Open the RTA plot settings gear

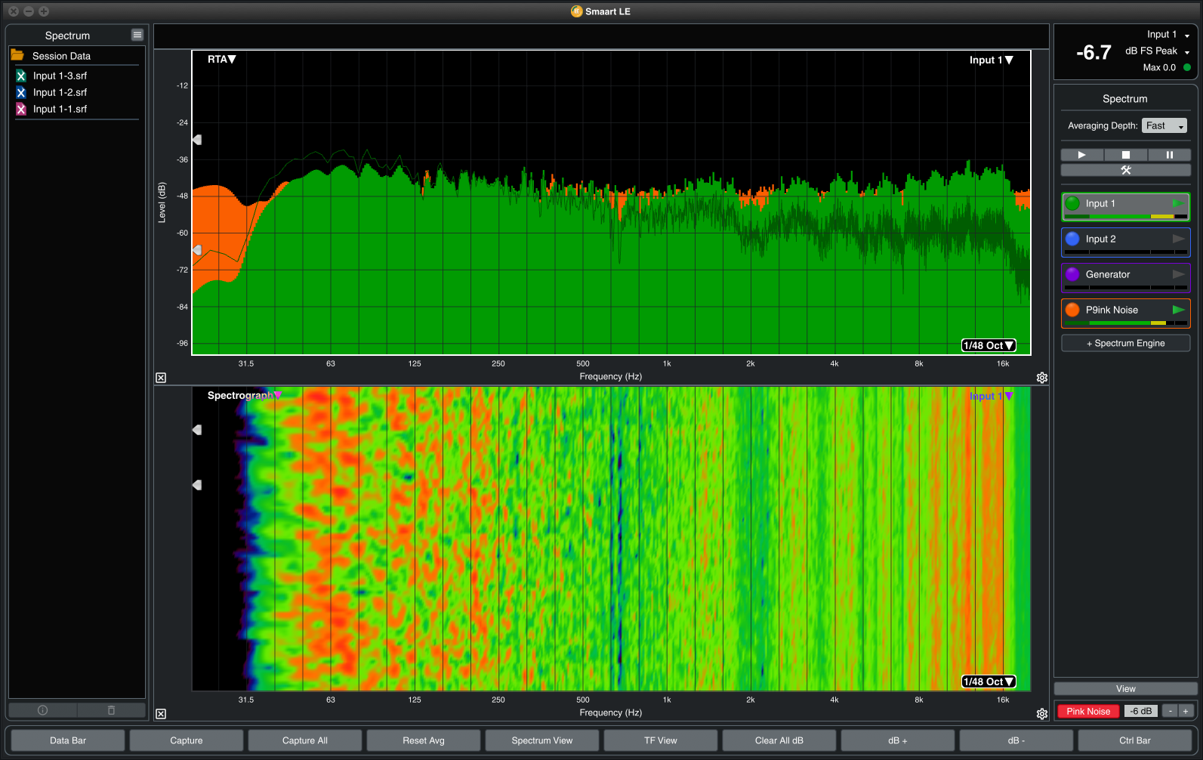[x=1041, y=378]
